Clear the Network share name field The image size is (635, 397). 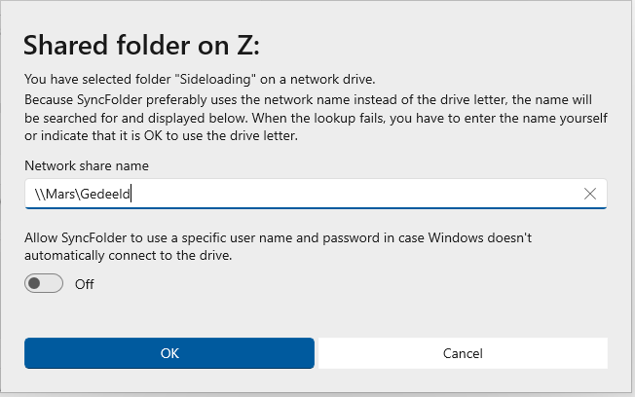pos(589,194)
